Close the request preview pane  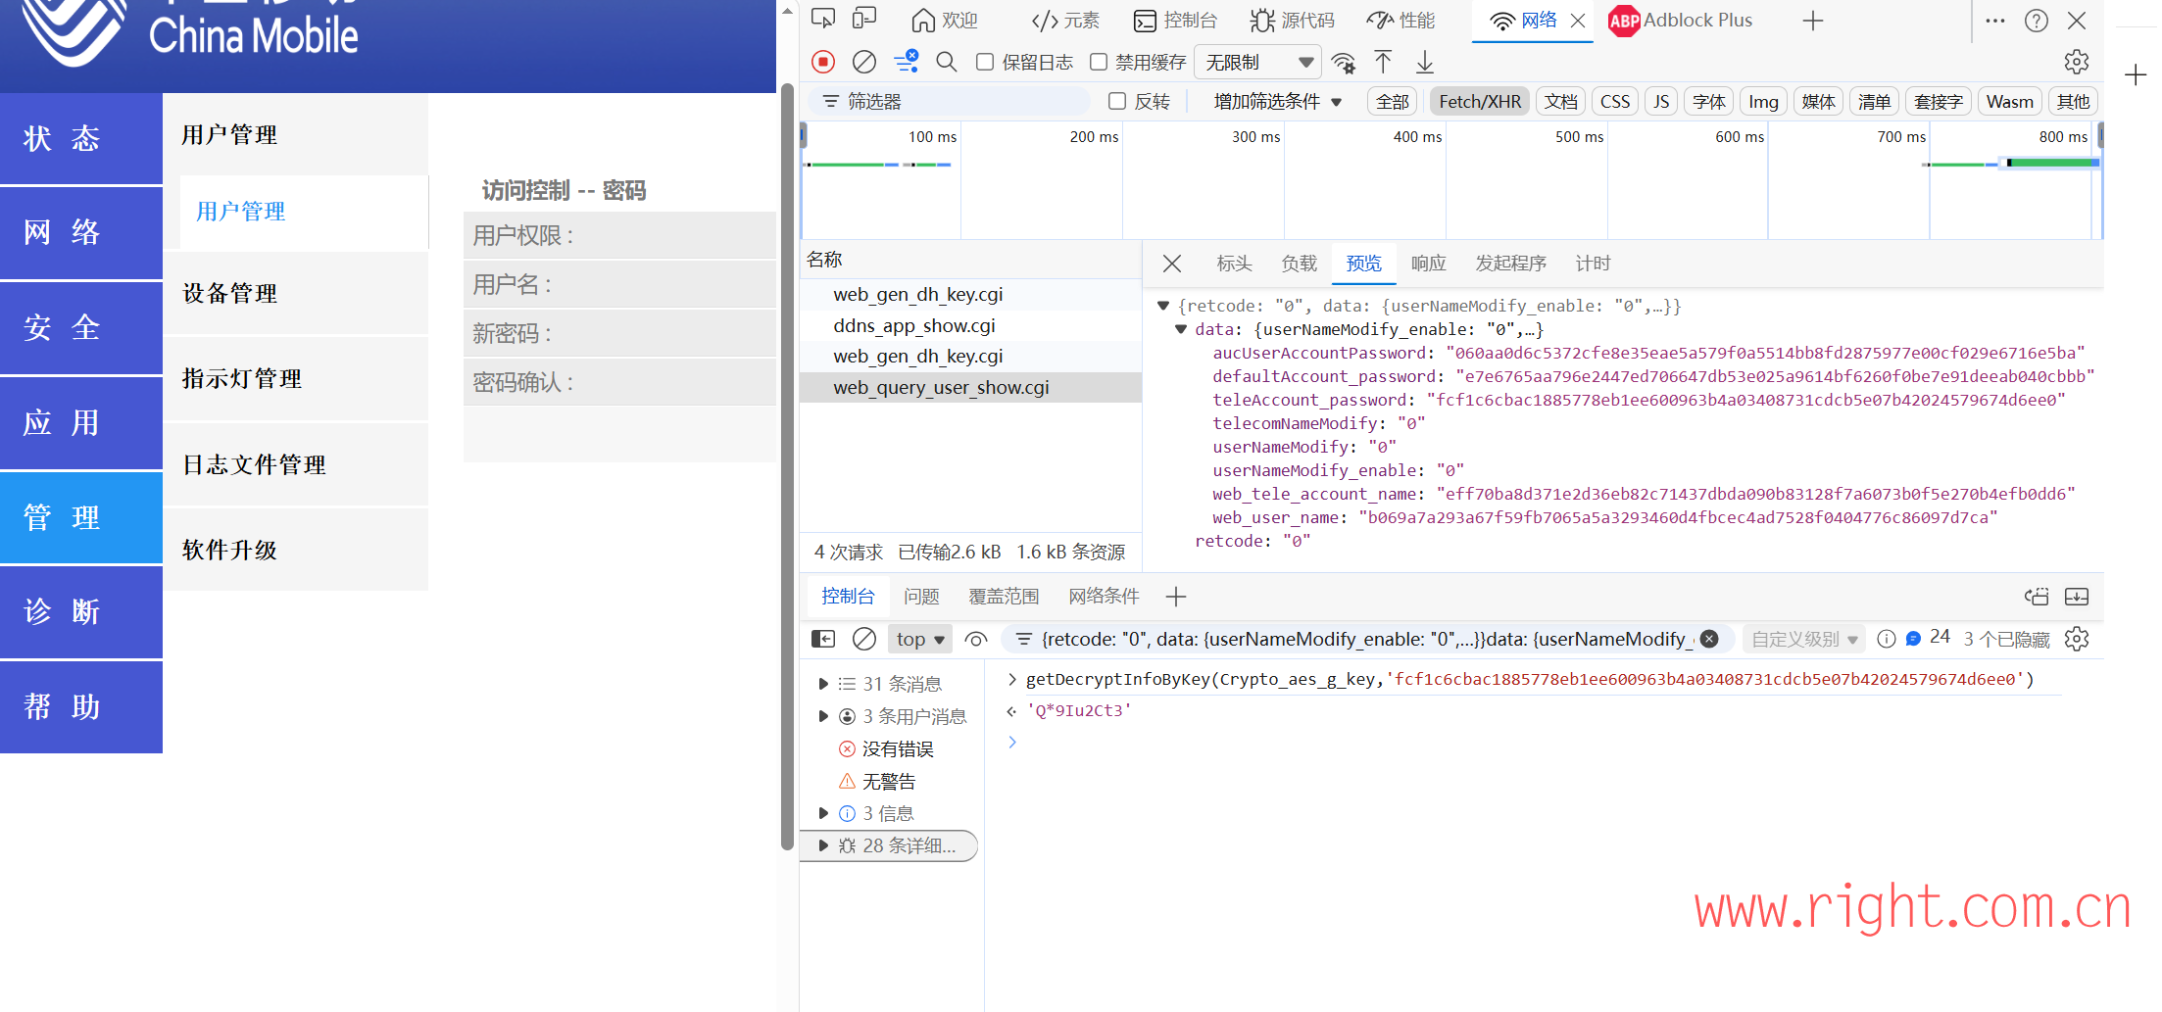tap(1172, 264)
